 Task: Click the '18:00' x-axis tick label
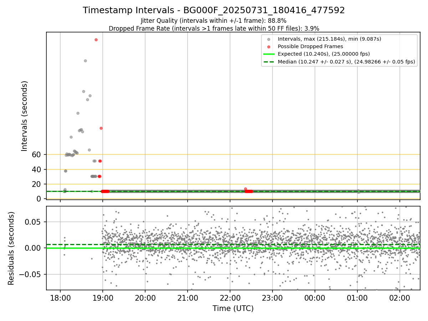coord(60,298)
